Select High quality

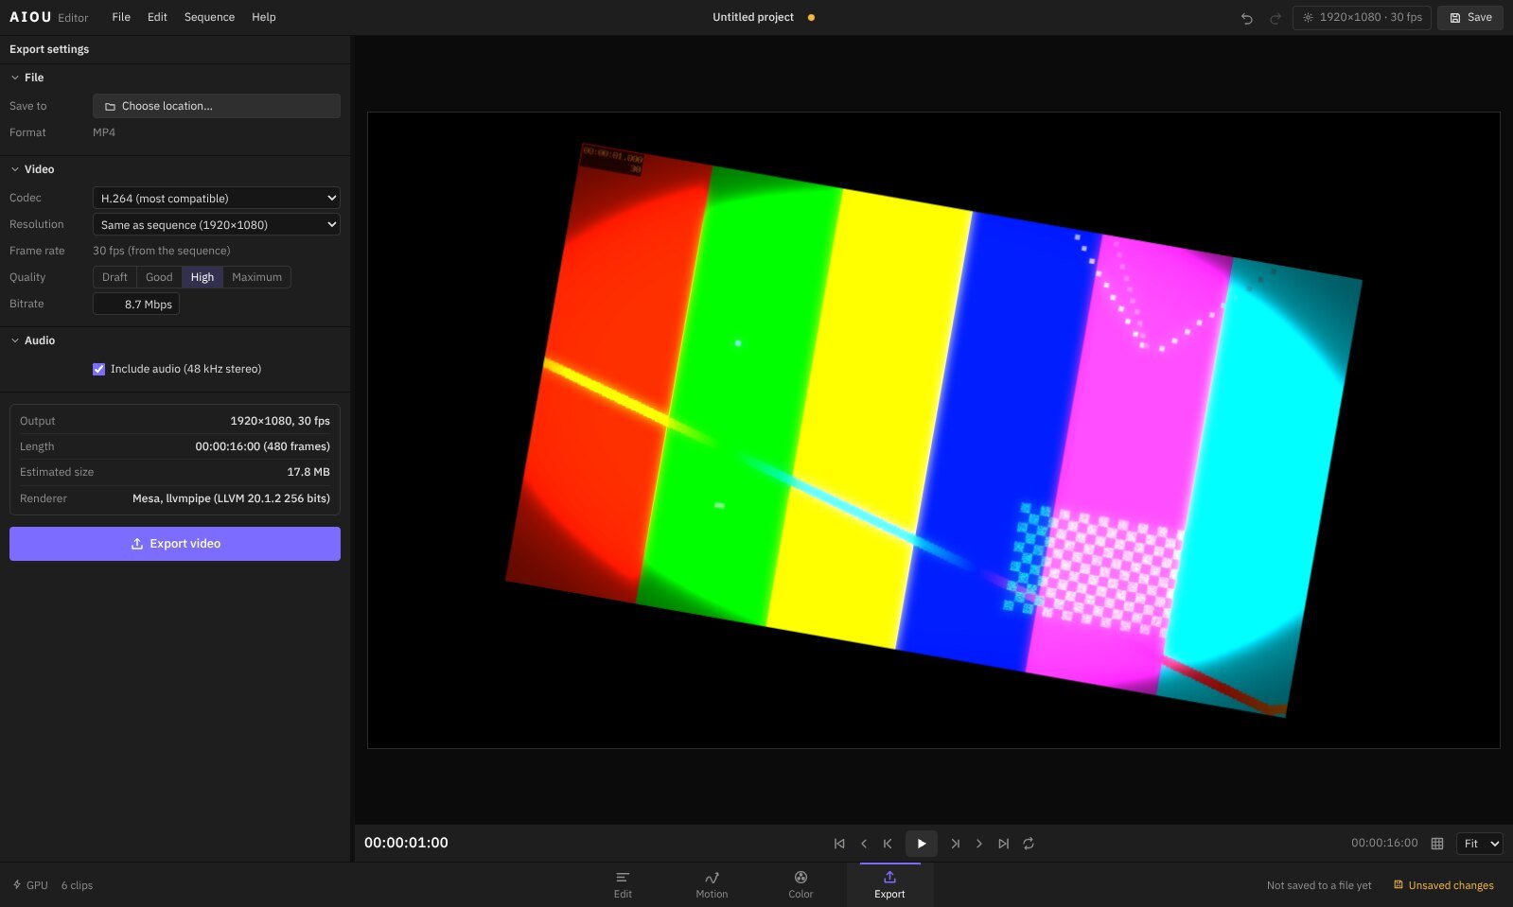[x=202, y=277]
